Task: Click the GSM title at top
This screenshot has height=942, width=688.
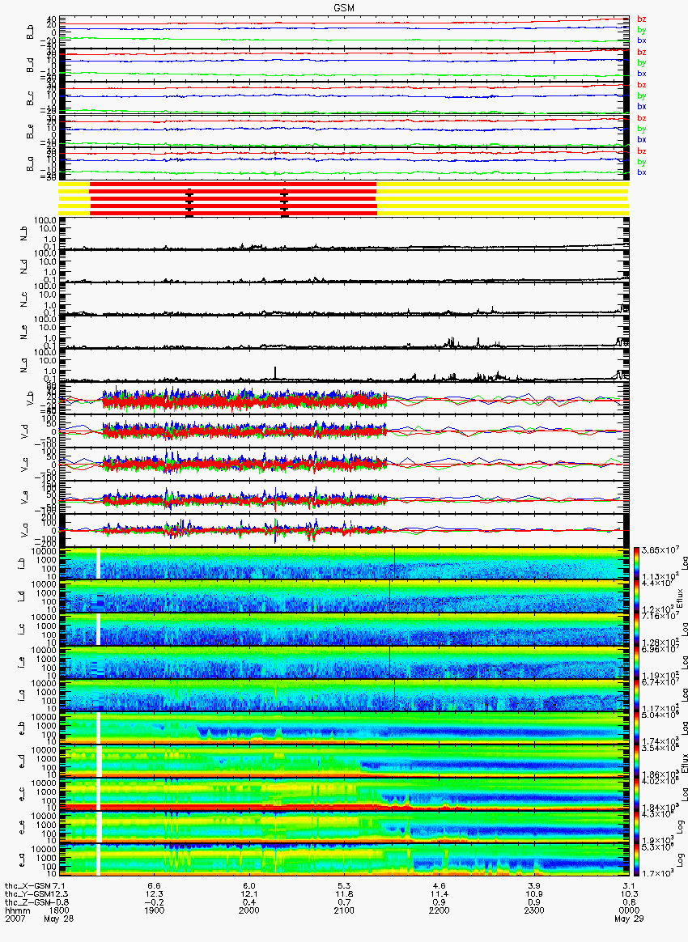Action: [x=344, y=6]
